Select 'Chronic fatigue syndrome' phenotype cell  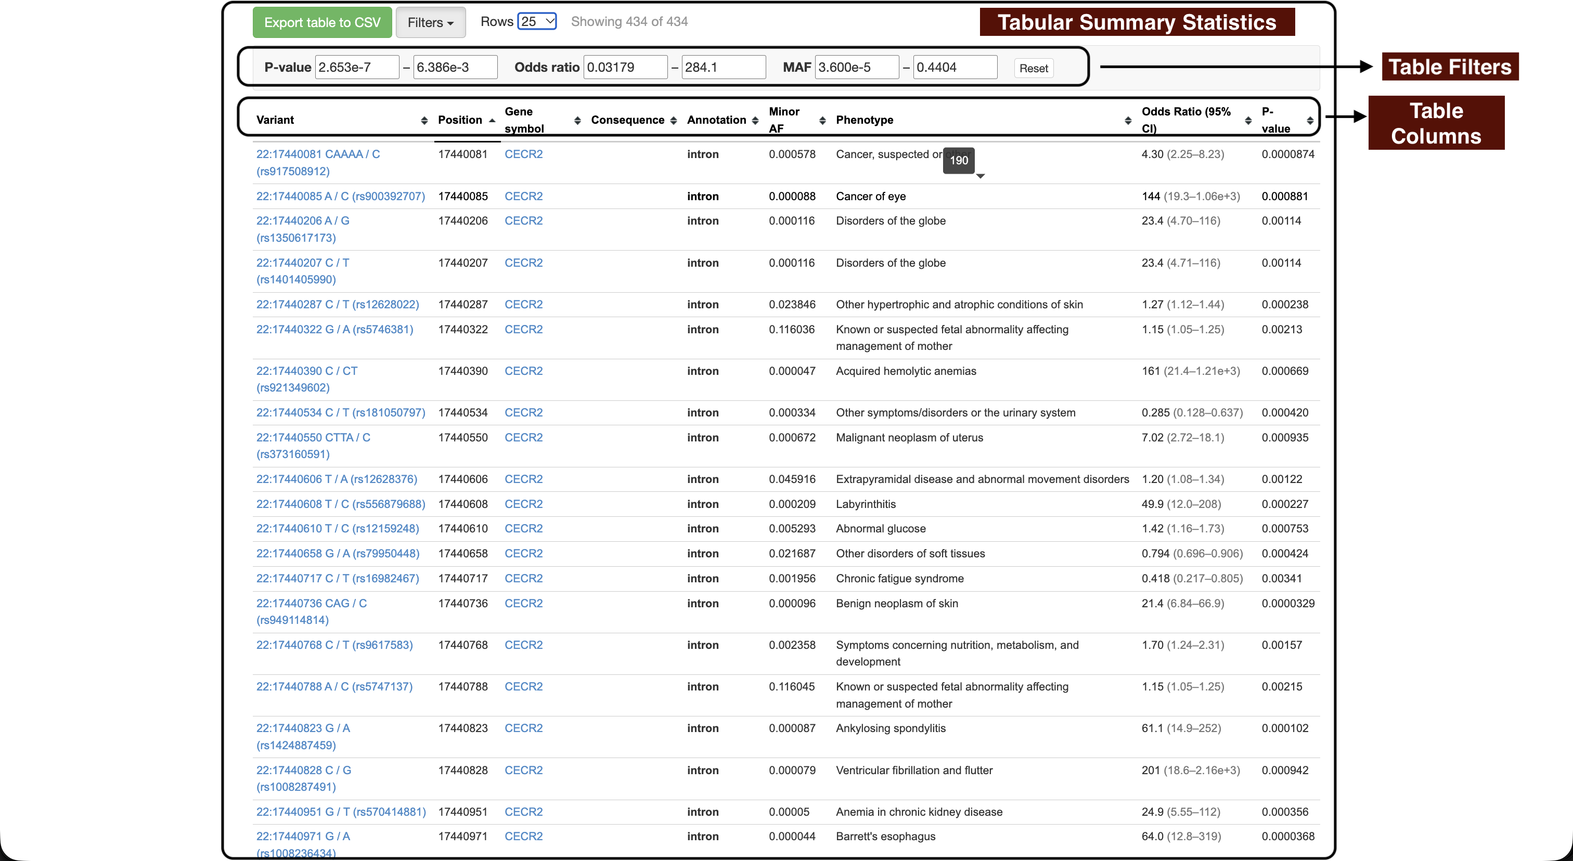coord(900,579)
